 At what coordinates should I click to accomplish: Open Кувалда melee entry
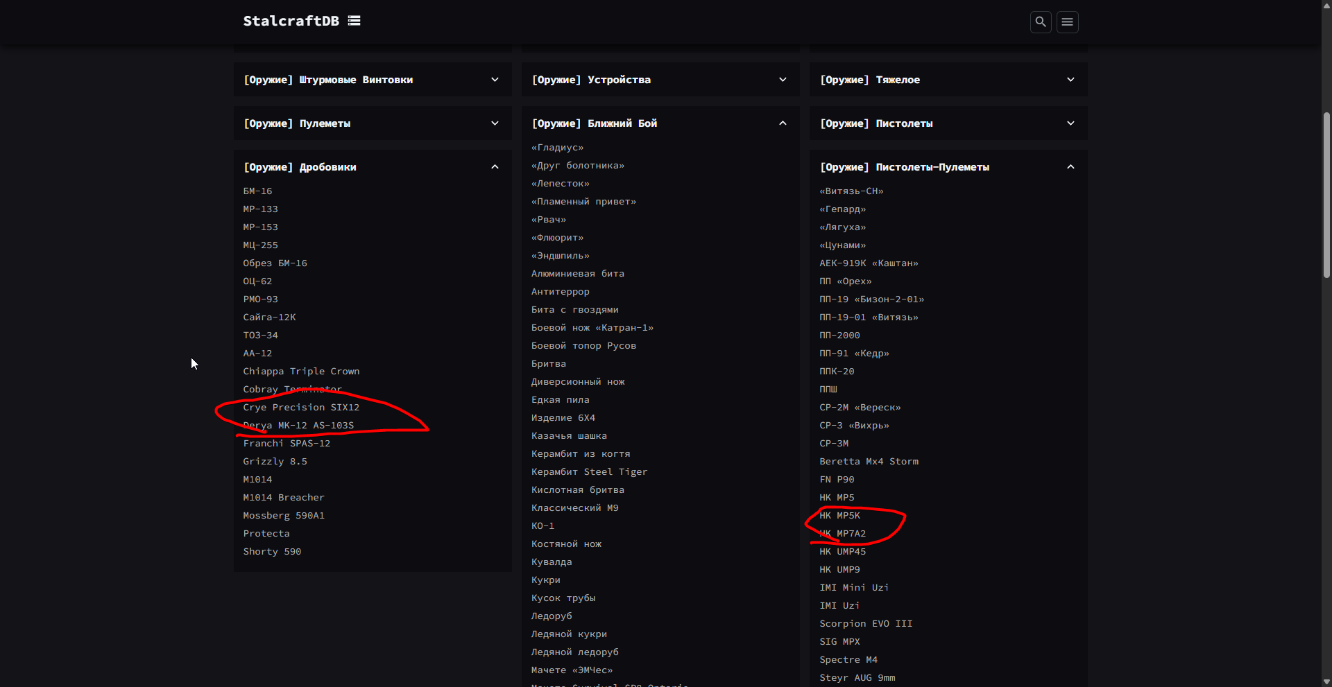[552, 562]
